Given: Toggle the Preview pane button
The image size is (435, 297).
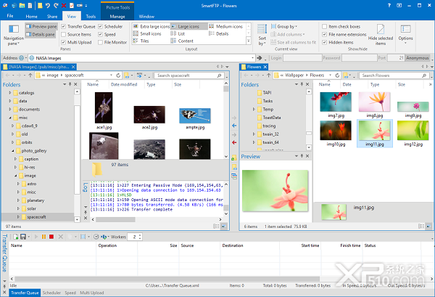Looking at the screenshot, I should [x=41, y=26].
